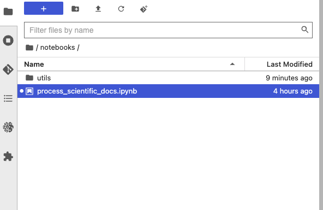Focus the Filter files by name field
Image resolution: width=323 pixels, height=210 pixels.
(x=168, y=30)
